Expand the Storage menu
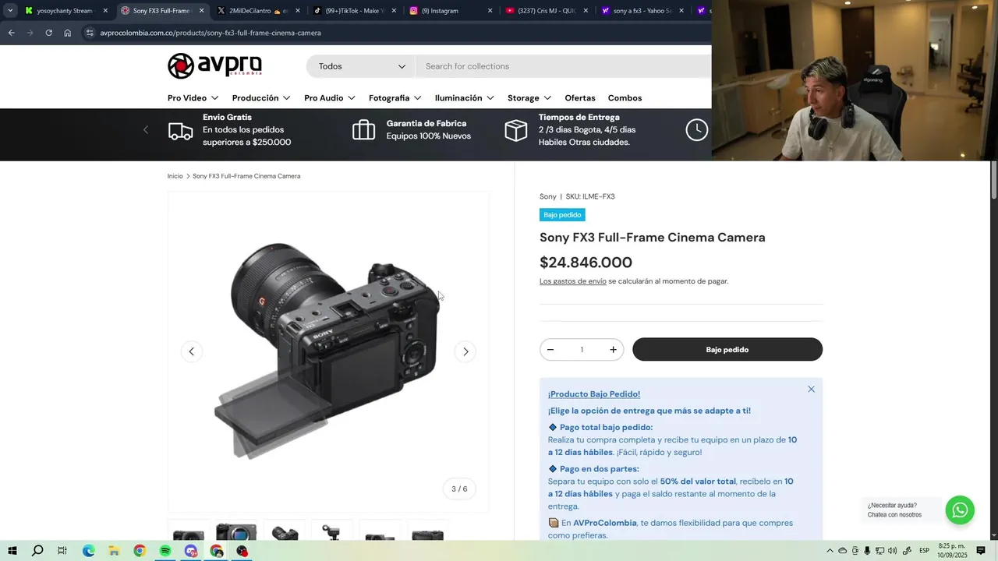 (529, 98)
